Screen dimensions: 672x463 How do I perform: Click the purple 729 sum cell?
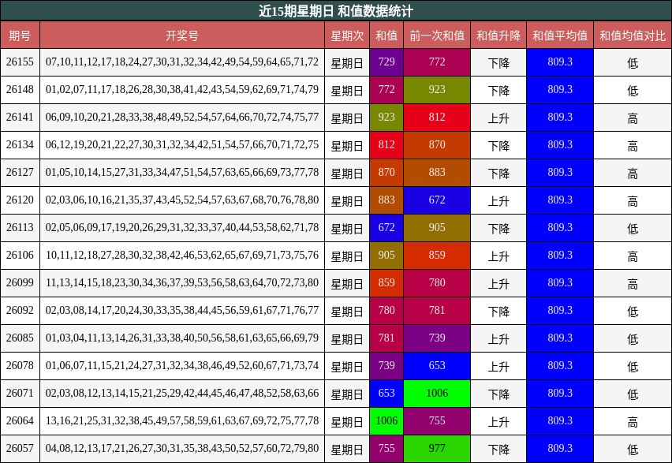[x=386, y=62]
